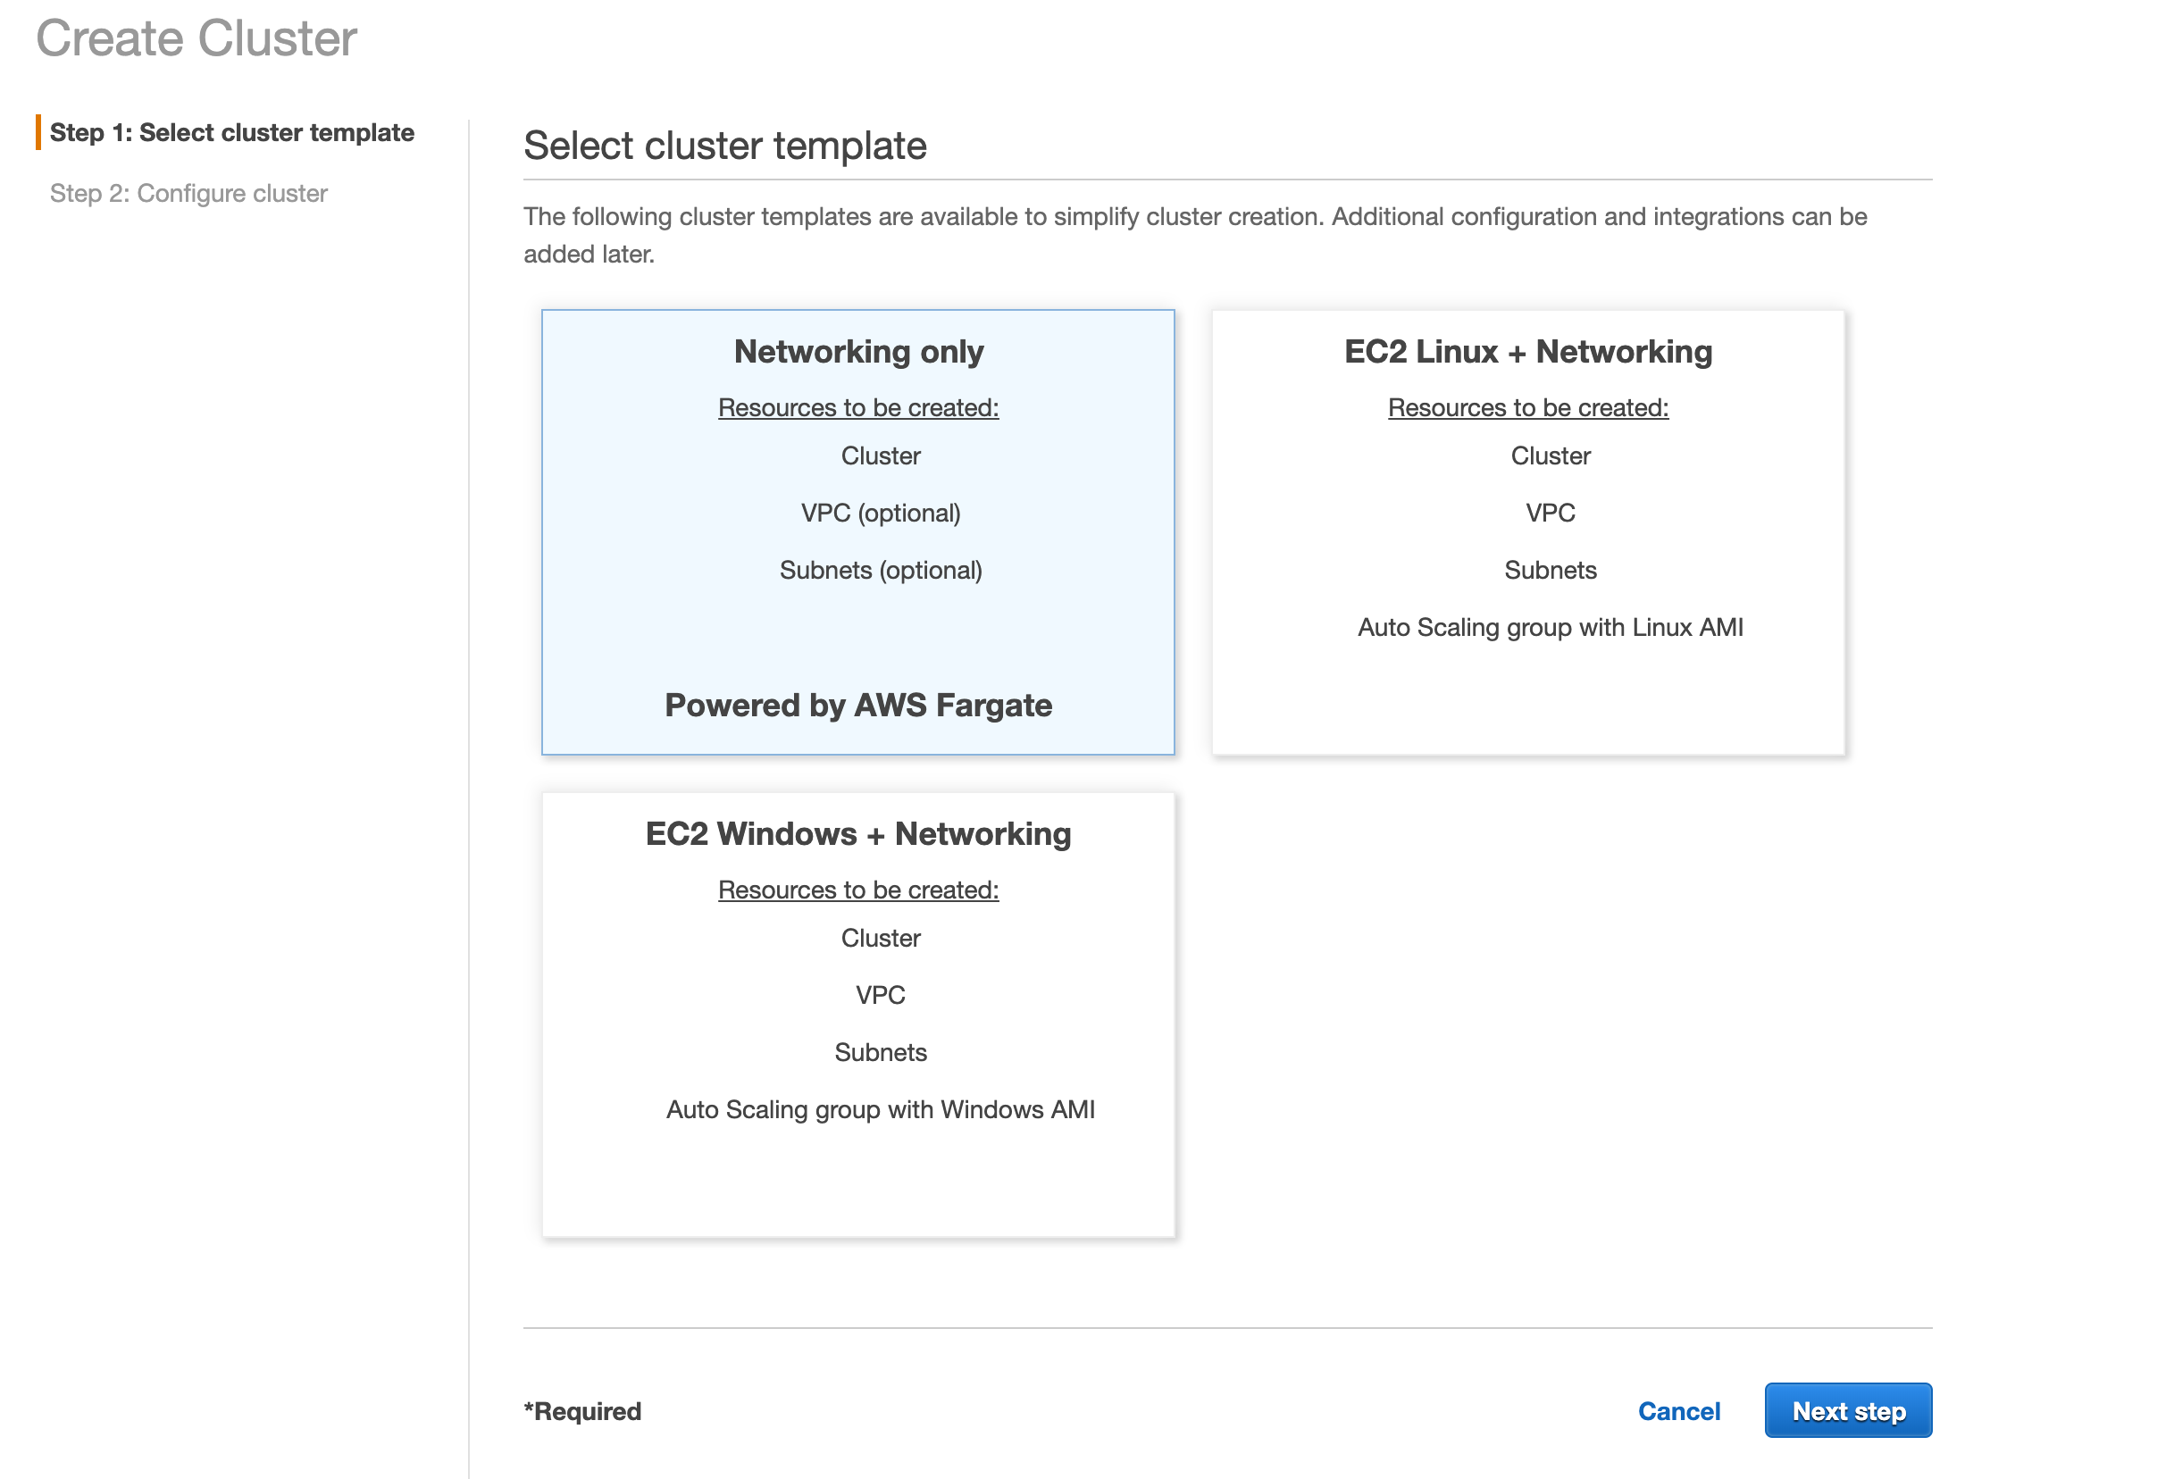Click Resources to be created in EC2 Windows card

(x=857, y=890)
